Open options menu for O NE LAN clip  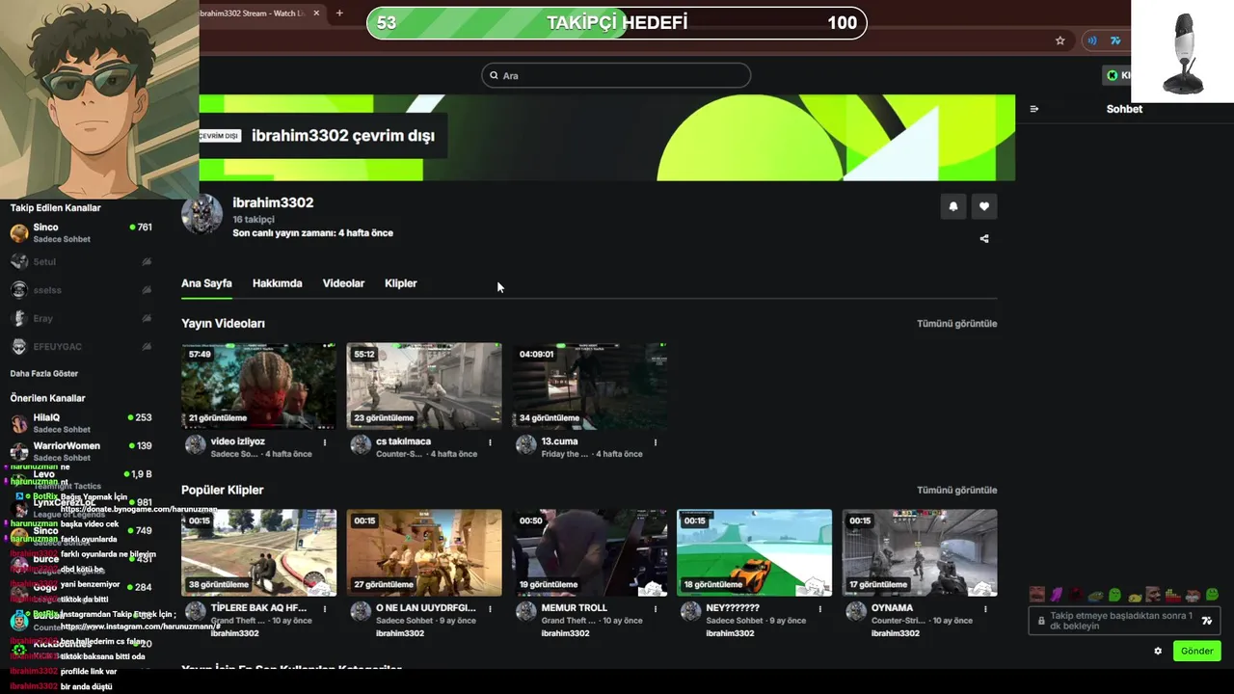point(490,609)
